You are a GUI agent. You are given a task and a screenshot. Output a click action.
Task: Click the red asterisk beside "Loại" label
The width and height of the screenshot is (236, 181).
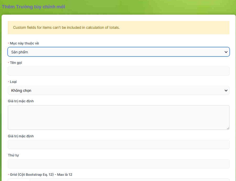pos(8,82)
